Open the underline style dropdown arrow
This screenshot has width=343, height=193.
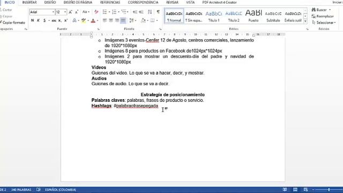[49, 20]
